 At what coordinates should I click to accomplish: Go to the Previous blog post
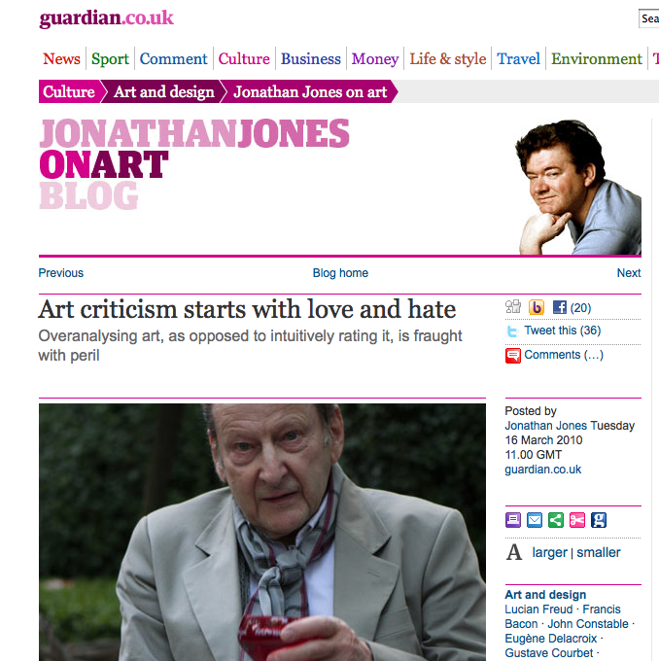point(61,273)
